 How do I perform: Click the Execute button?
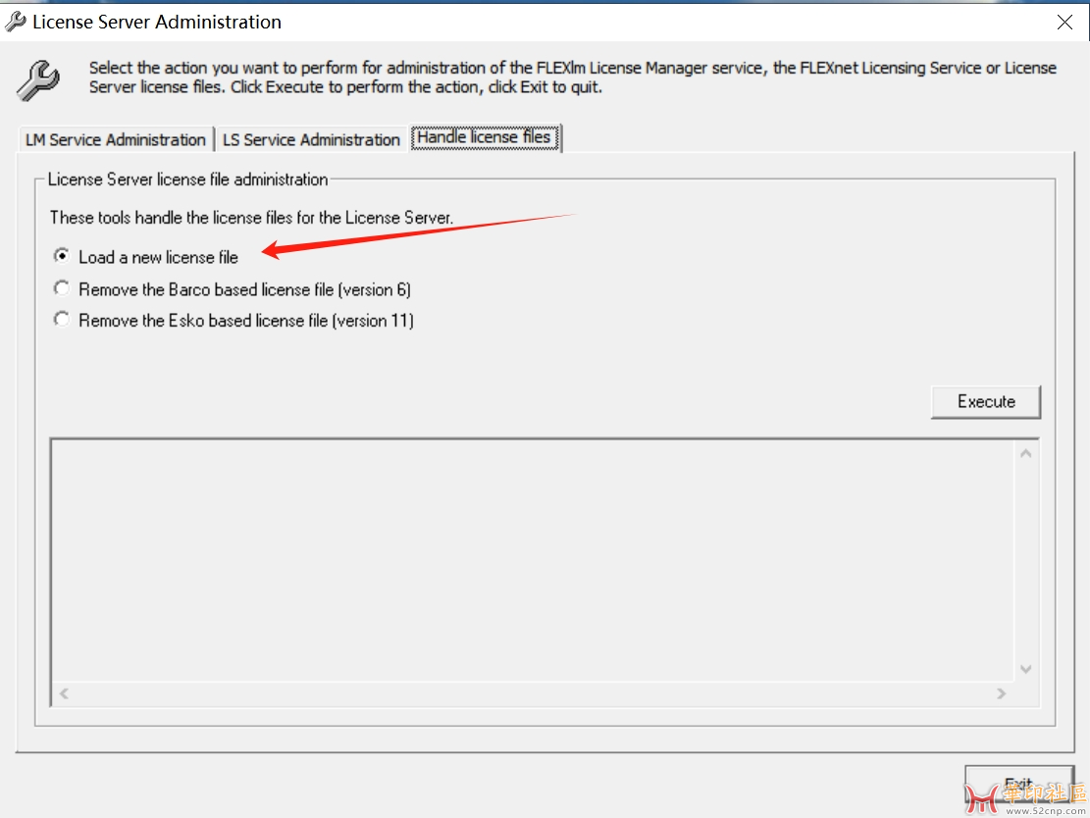(986, 402)
